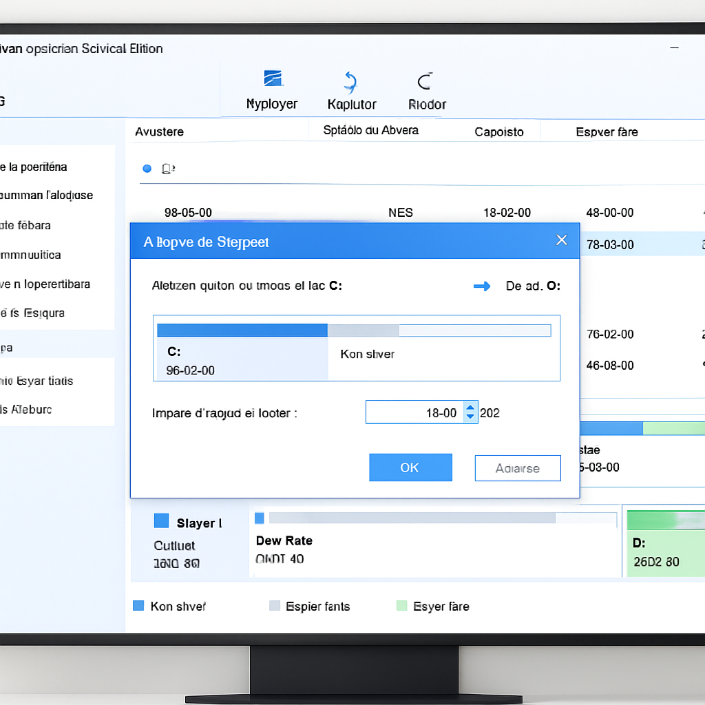This screenshot has height=705, width=705.
Task: Switch to the Avustere tab
Action: 159,131
